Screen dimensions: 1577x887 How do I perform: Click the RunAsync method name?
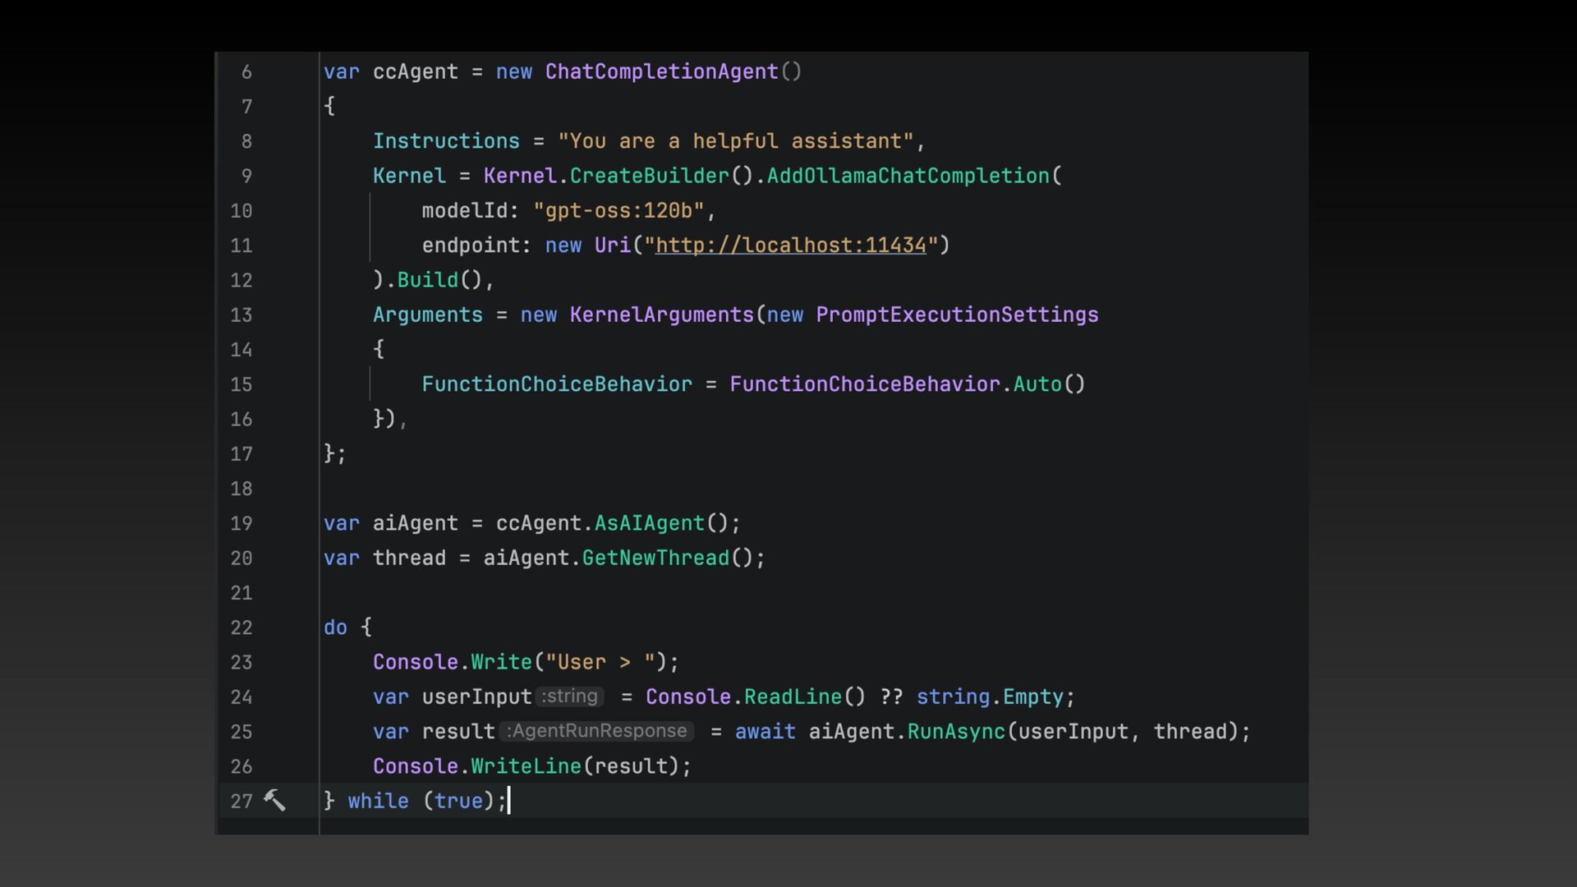[x=955, y=732]
